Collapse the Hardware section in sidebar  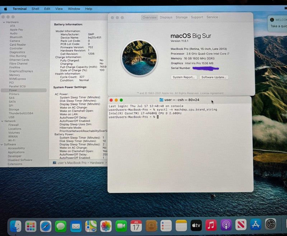tap(4, 22)
